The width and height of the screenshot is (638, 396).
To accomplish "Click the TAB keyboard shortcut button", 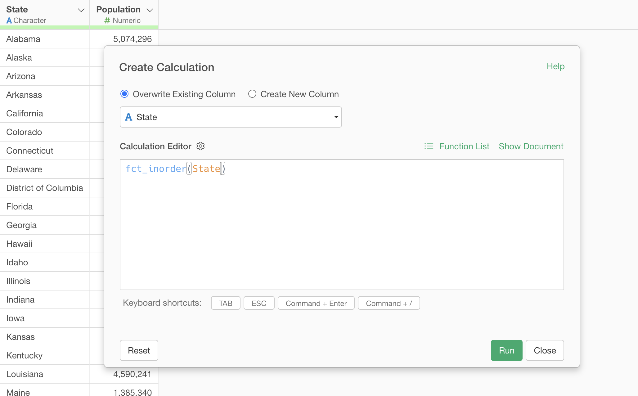I will (226, 303).
